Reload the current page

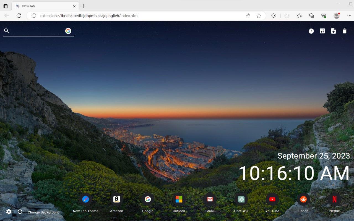click(x=19, y=16)
